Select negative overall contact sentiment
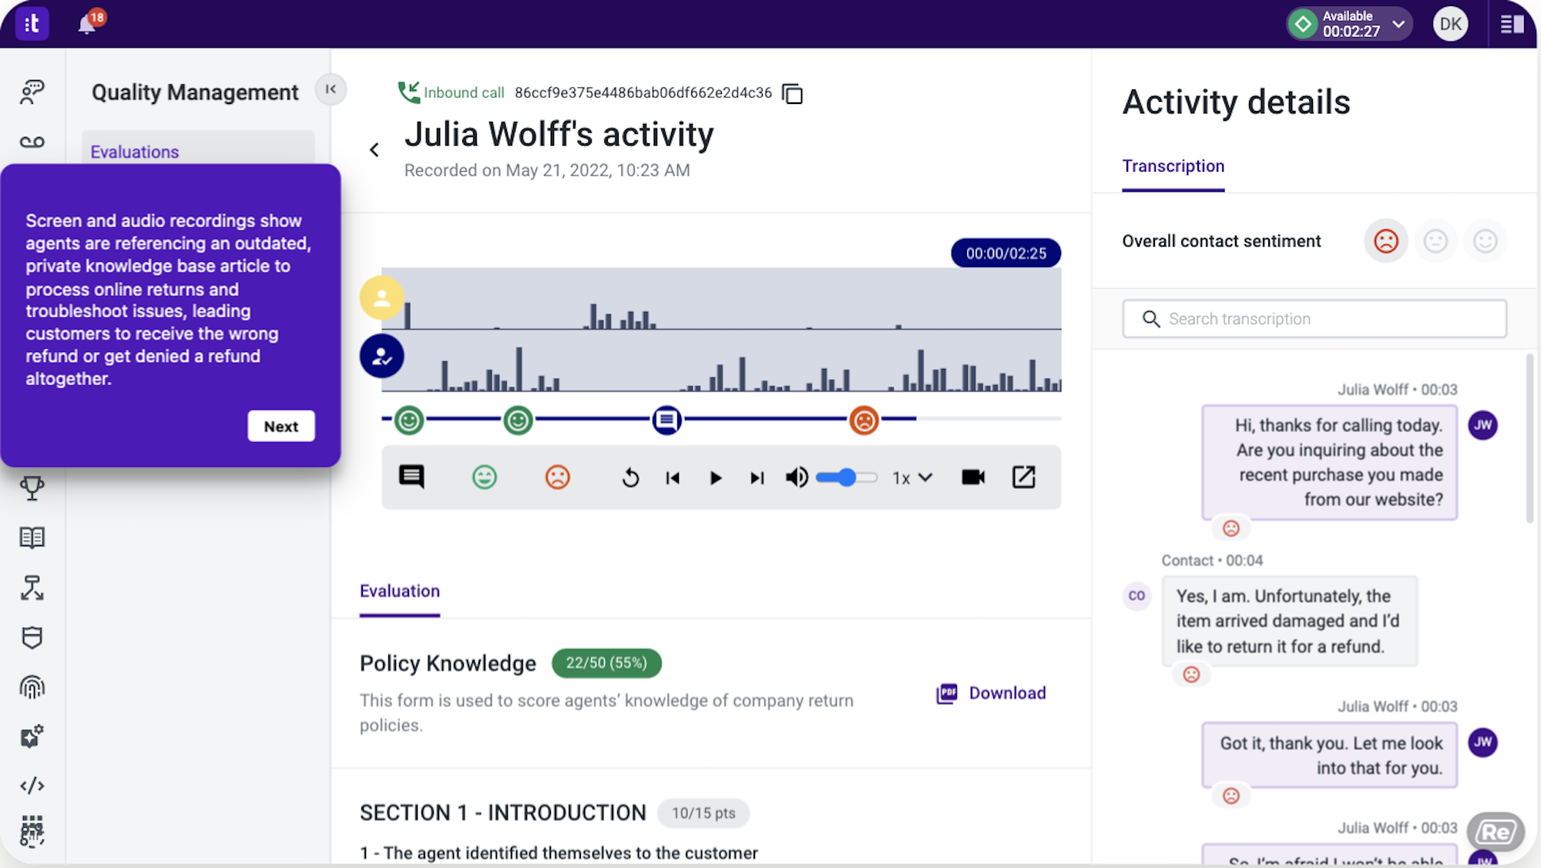 coord(1386,241)
